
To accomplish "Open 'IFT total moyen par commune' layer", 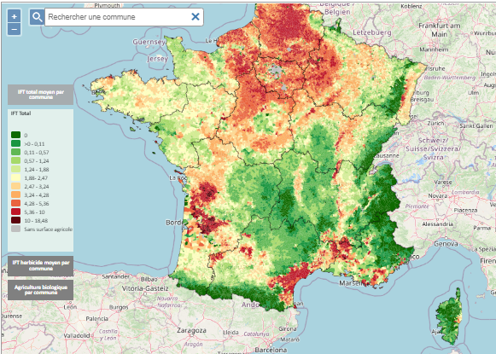I will [40, 95].
